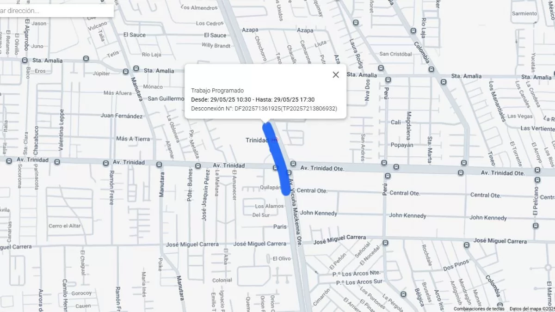
Task: Select the Trinidad metro station marker
Action: pos(275,140)
